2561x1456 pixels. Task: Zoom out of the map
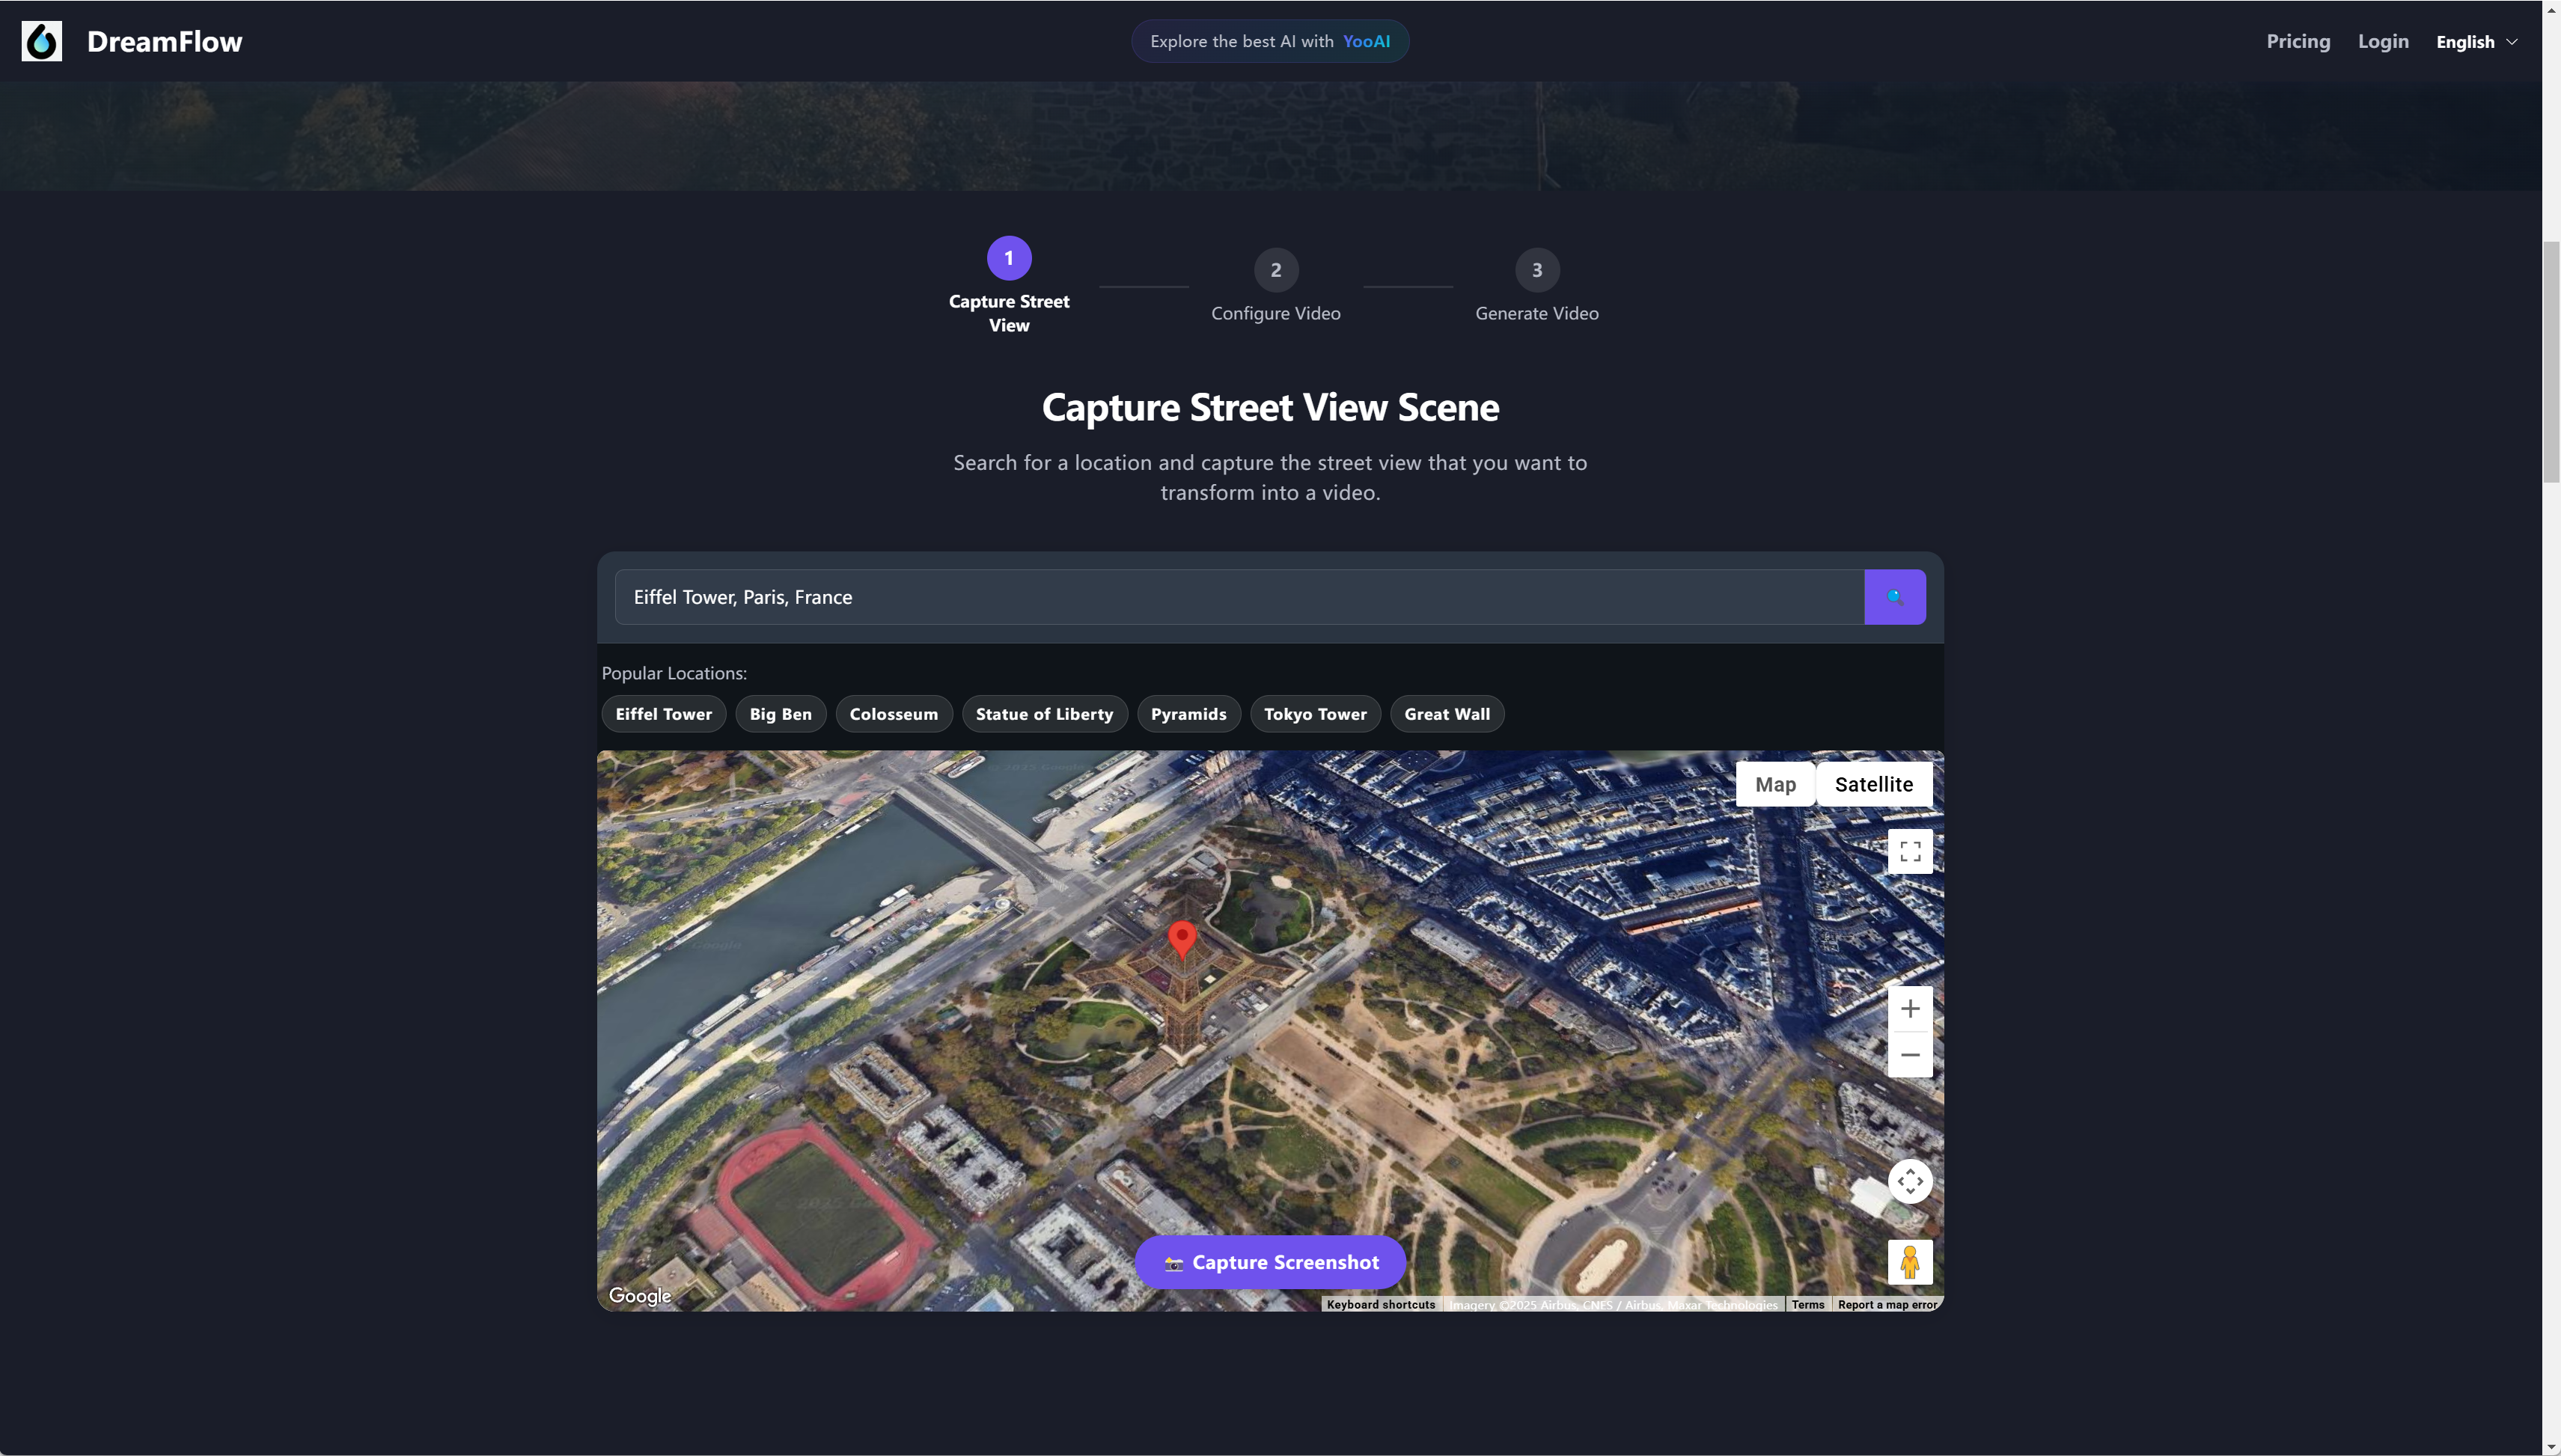coord(1909,1054)
